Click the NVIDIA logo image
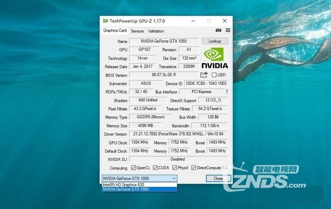The width and height of the screenshot is (331, 209). 214,58
